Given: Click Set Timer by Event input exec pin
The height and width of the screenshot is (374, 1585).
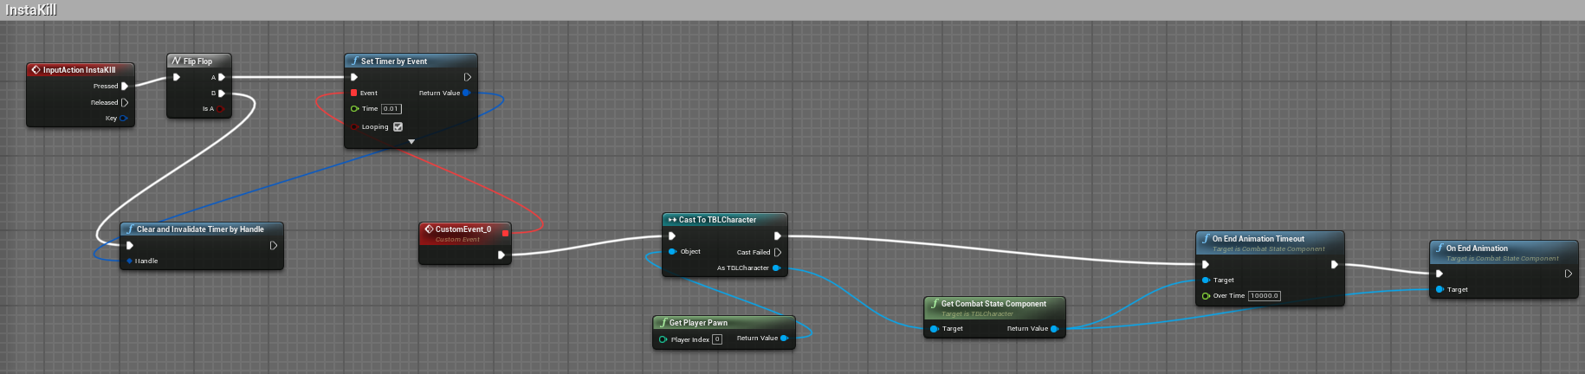Looking at the screenshot, I should (x=353, y=77).
